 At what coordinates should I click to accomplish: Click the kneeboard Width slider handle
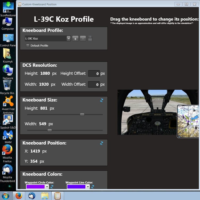pos(49,130)
